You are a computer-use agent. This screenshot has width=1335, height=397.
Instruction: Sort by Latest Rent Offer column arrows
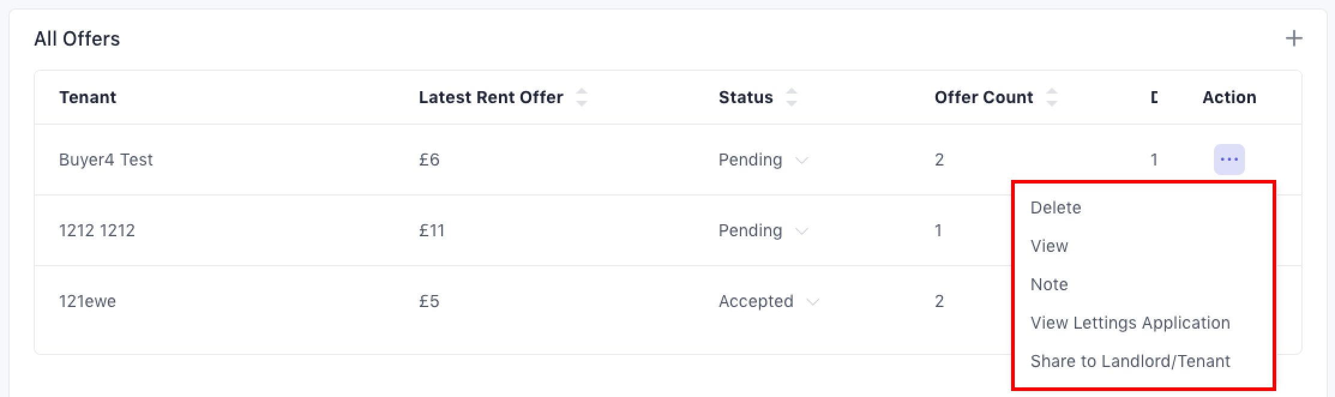pos(581,97)
